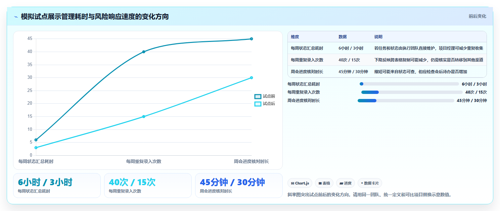Click 试点前 data point at value 40
Viewport: 500px width, 211px height.
pos(144,52)
